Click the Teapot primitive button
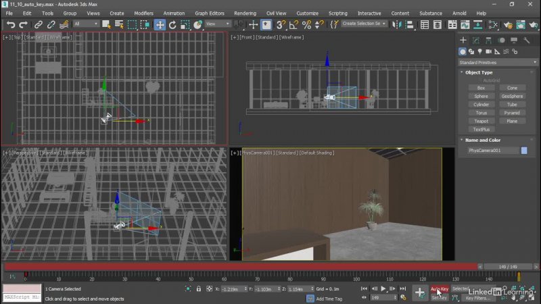Image resolution: width=541 pixels, height=304 pixels. (x=481, y=121)
